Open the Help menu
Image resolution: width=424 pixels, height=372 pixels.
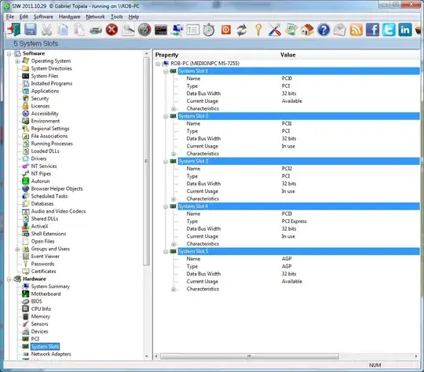pos(133,16)
